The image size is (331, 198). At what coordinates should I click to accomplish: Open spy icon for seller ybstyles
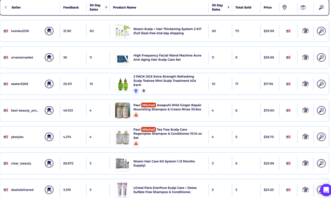[x=49, y=137]
